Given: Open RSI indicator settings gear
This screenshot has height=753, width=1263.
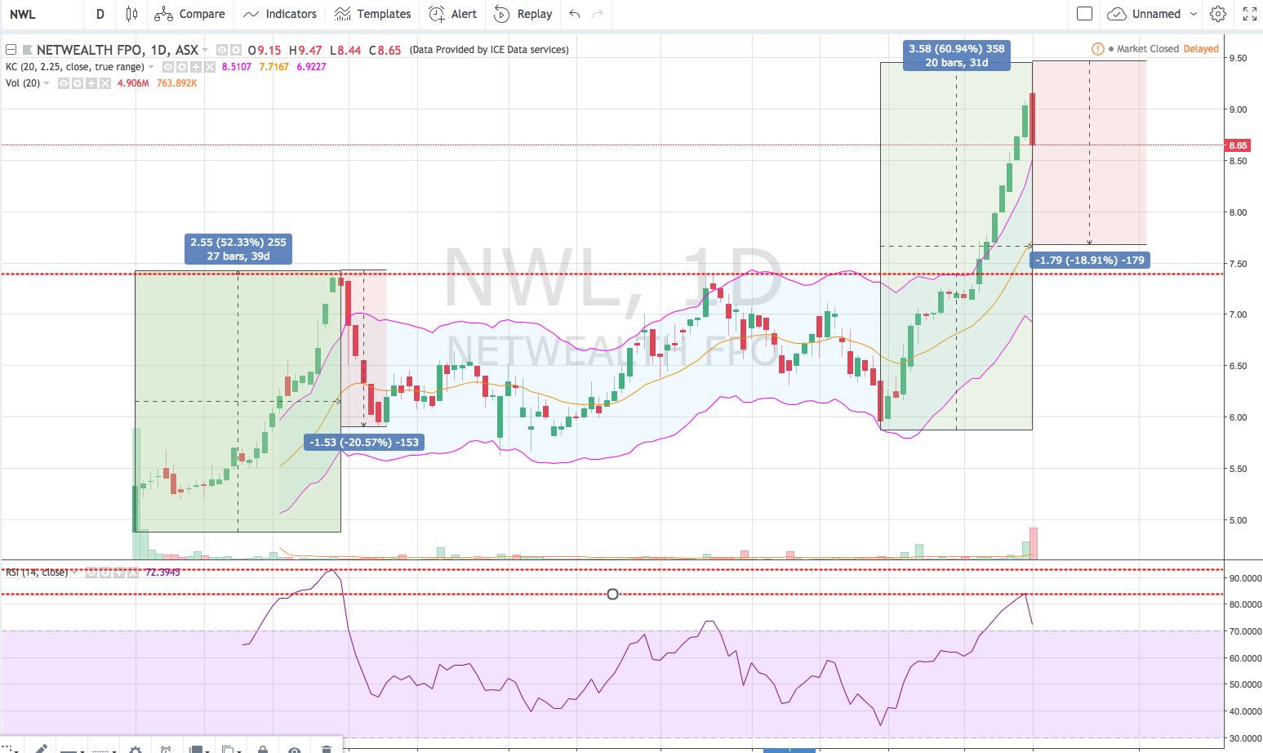Looking at the screenshot, I should [105, 573].
